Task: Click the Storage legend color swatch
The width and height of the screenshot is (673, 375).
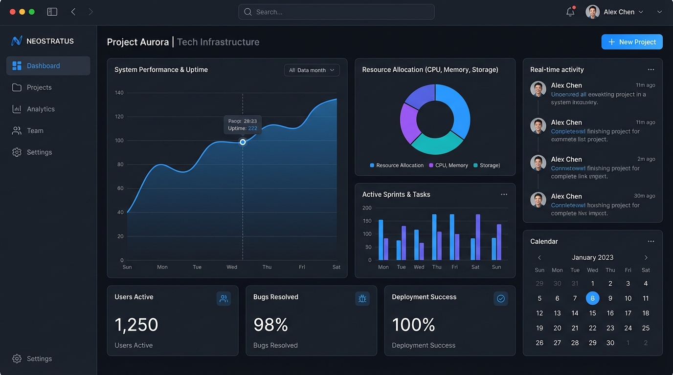Action: tap(475, 166)
